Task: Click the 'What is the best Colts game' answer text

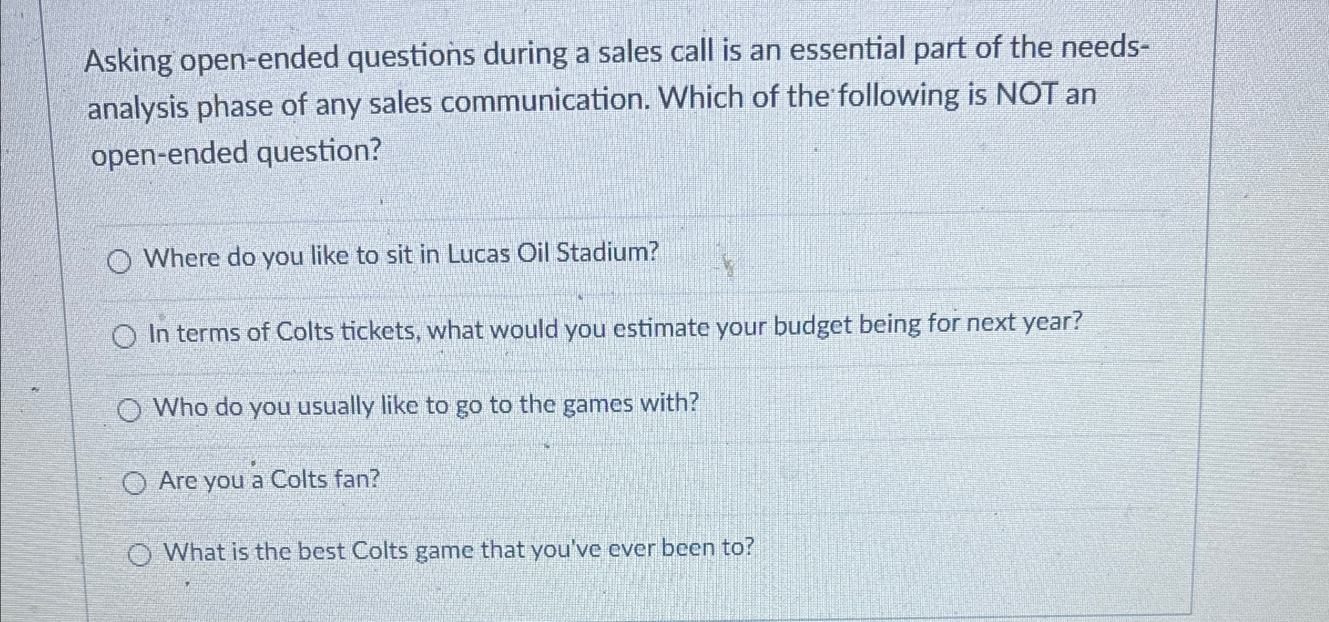Action: pyautogui.click(x=459, y=551)
